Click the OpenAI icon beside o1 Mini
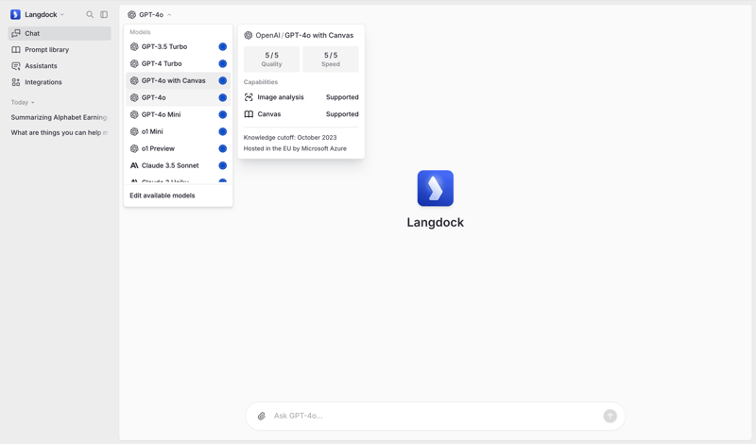The image size is (756, 444). point(134,131)
